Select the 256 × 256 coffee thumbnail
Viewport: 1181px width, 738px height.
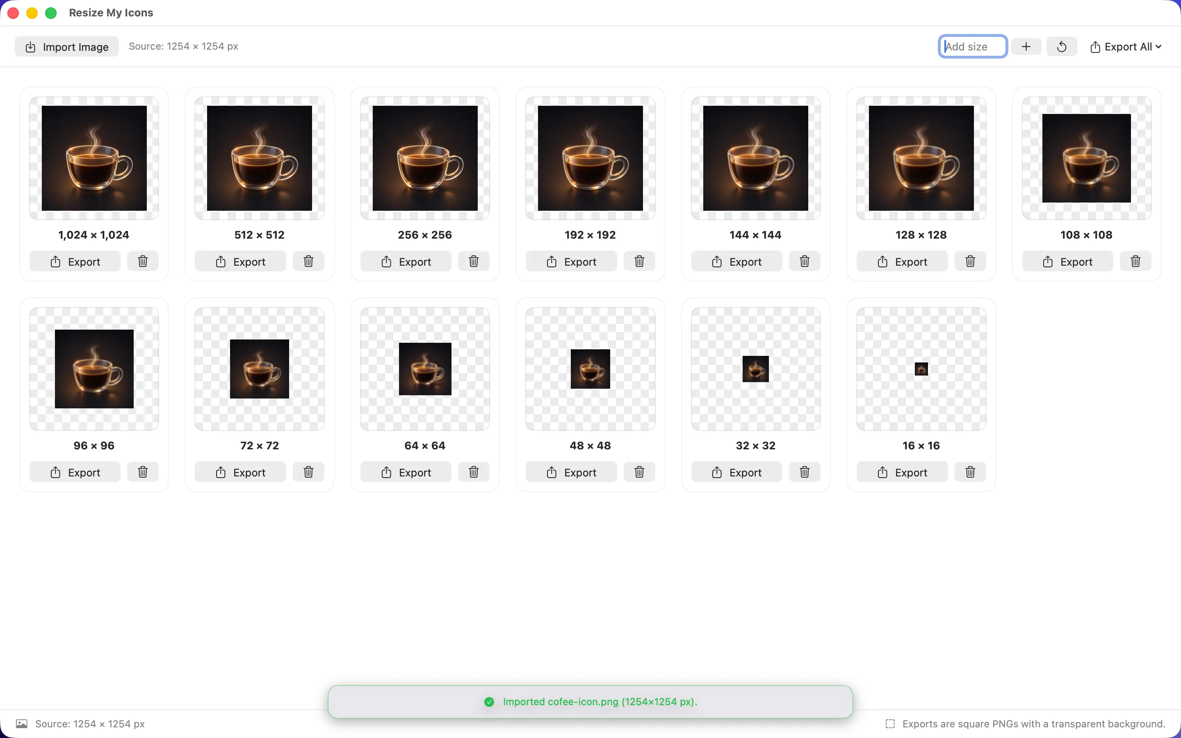(x=425, y=158)
